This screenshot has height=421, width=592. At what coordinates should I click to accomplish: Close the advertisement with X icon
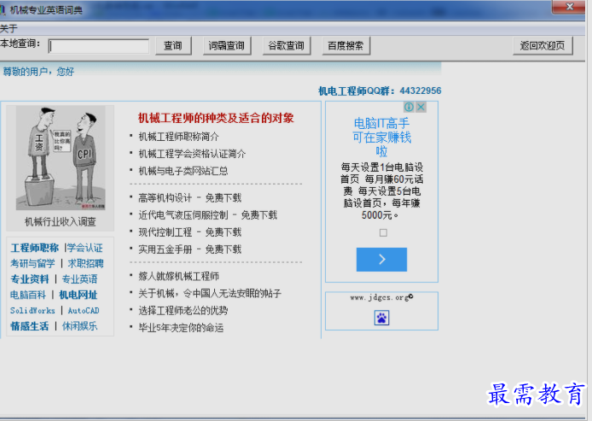pos(421,107)
